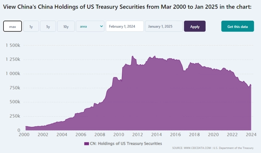Click the 2012 x-axis year label
261x153 pixels.
[138, 134]
